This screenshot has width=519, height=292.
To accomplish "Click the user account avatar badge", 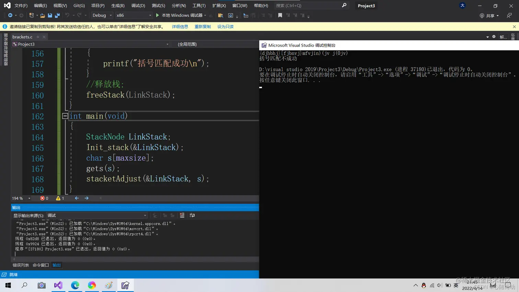I will [x=462, y=5].
